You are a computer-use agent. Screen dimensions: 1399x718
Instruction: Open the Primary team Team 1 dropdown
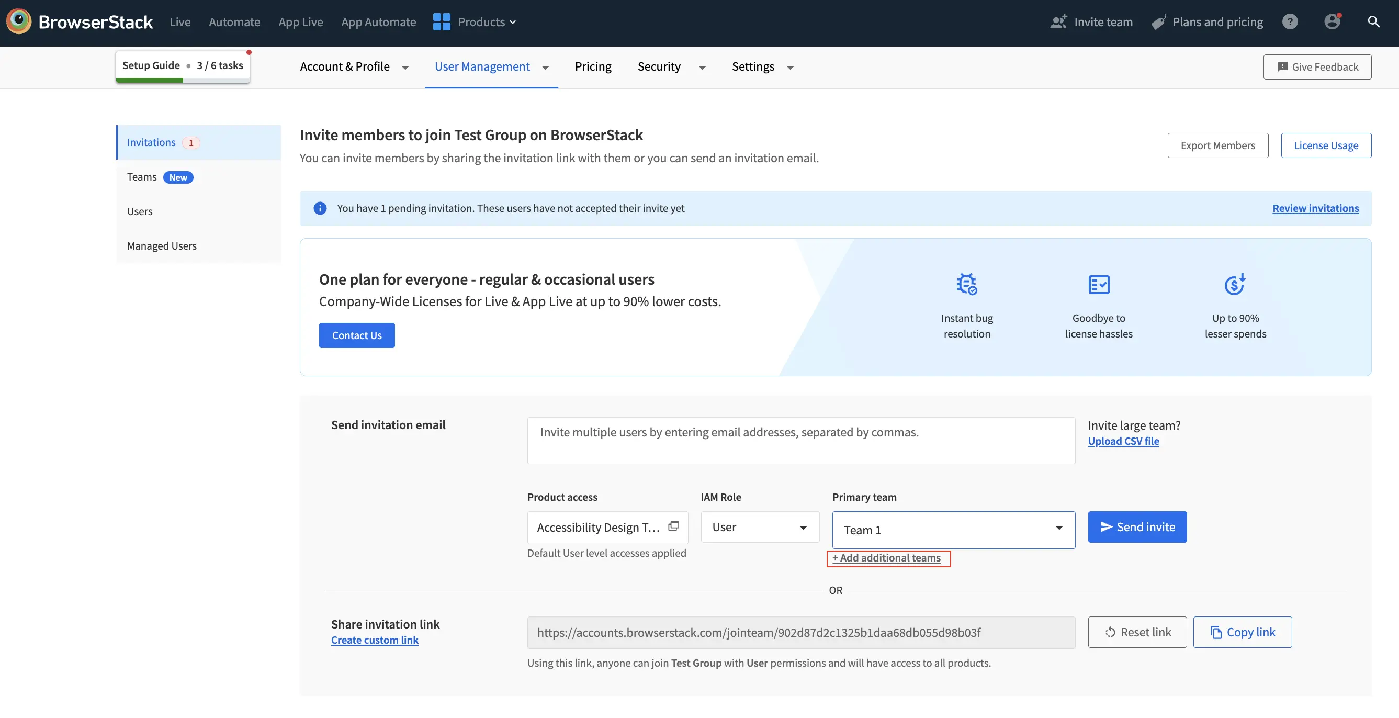(953, 530)
